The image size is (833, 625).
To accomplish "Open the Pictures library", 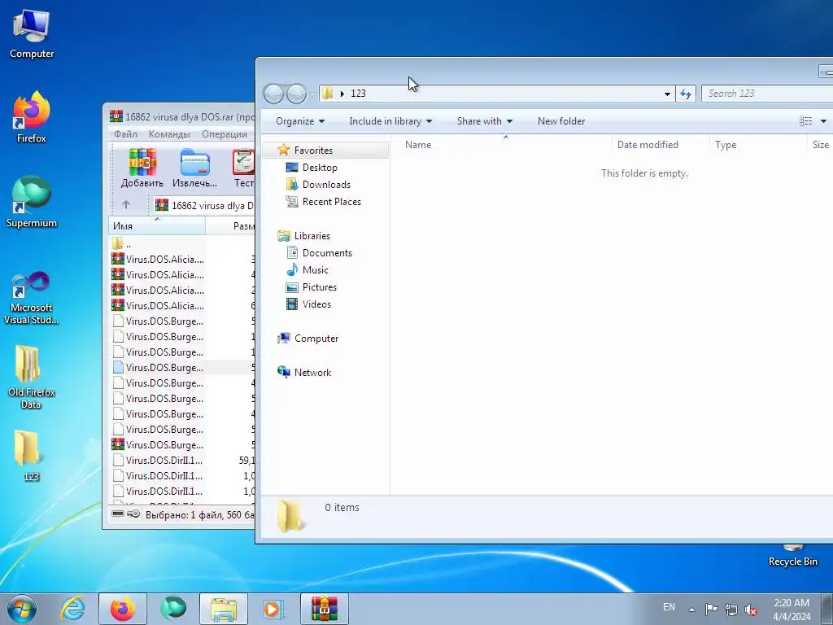I will [x=319, y=287].
